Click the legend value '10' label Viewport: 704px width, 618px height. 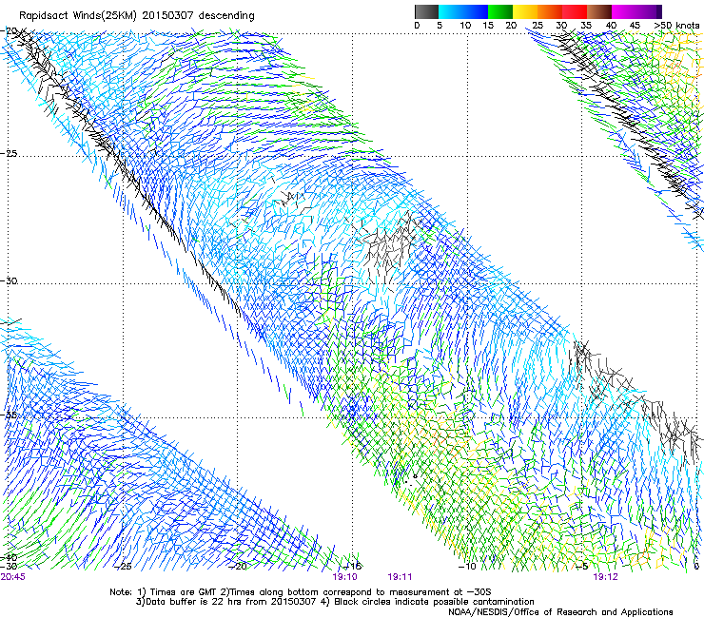click(465, 26)
